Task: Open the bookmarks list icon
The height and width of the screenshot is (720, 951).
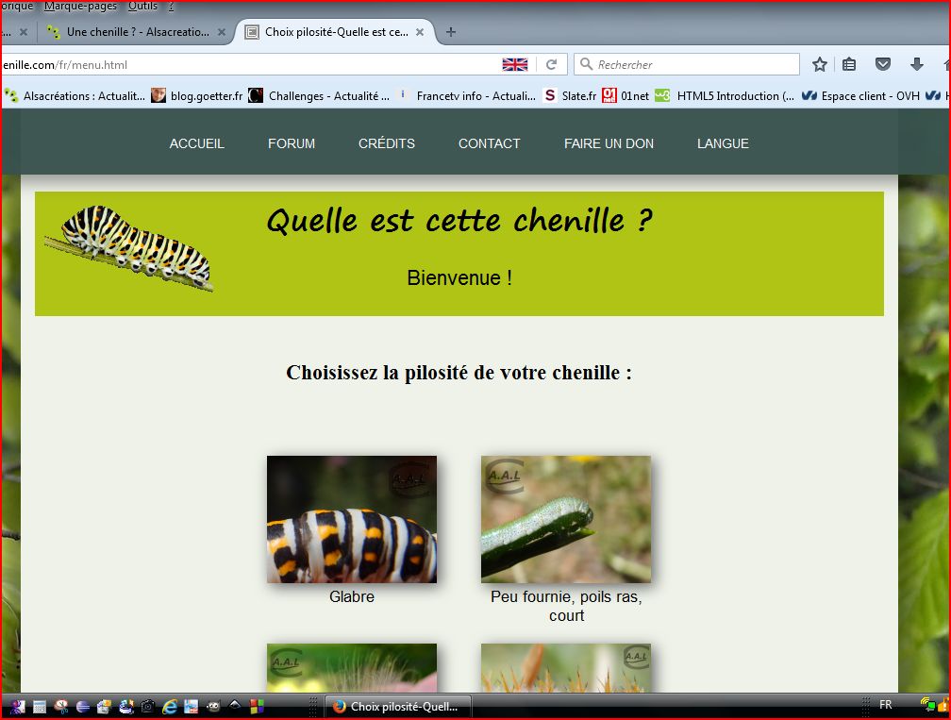Action: click(x=849, y=64)
